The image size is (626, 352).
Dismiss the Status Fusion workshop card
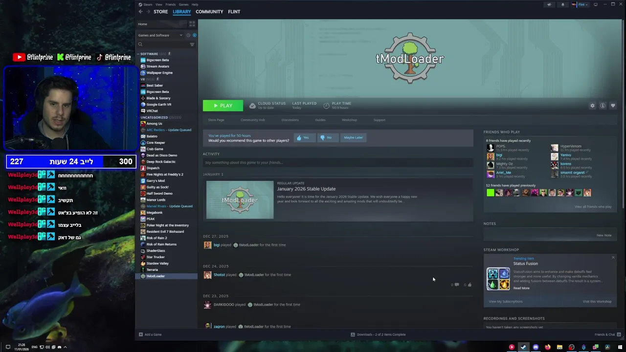point(613,257)
